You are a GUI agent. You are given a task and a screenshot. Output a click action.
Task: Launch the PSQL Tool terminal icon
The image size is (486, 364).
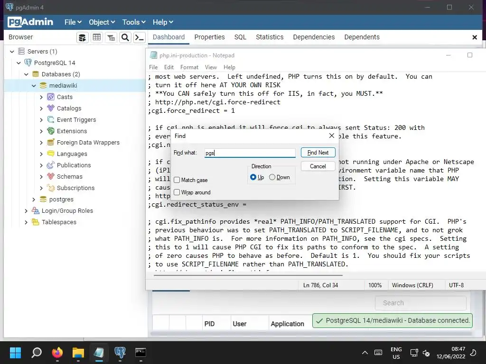click(x=140, y=37)
